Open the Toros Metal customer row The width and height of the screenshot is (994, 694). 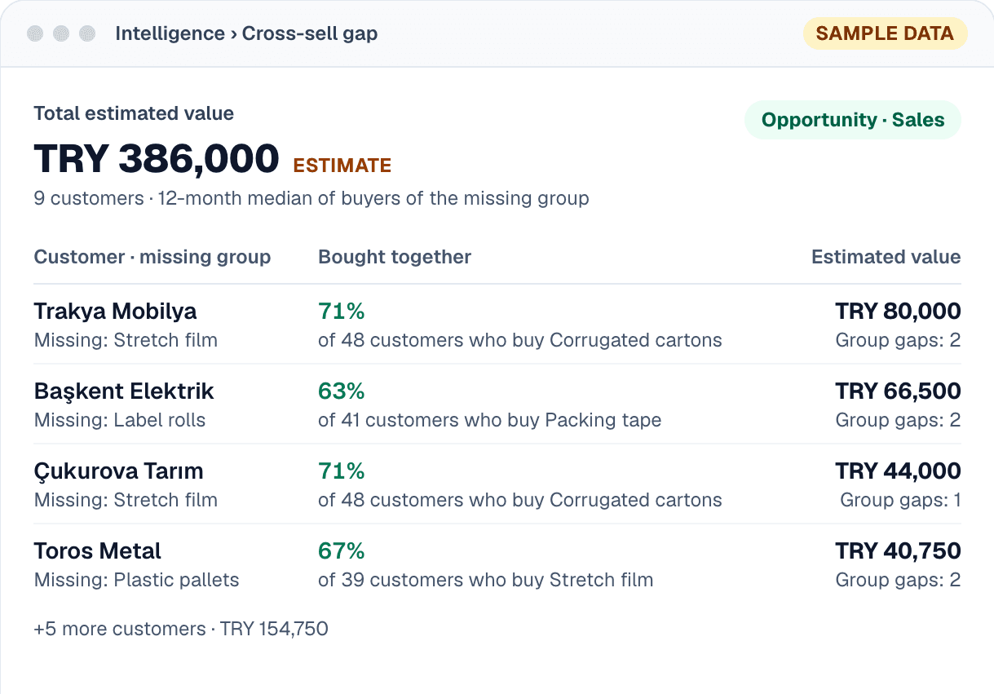point(497,564)
